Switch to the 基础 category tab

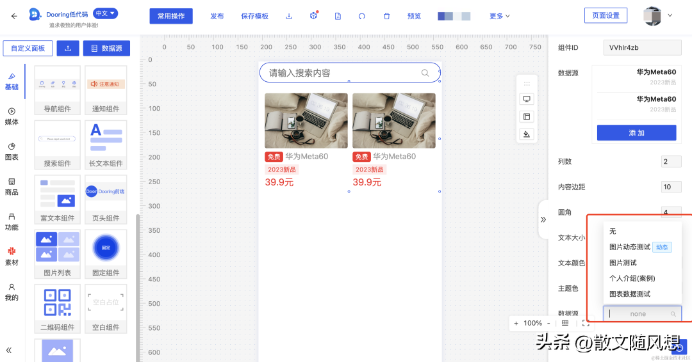pos(12,82)
